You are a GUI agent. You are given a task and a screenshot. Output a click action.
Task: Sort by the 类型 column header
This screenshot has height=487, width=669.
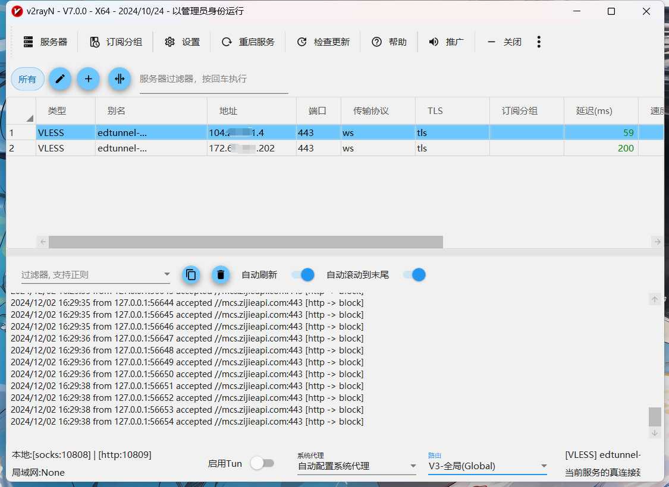pos(65,111)
